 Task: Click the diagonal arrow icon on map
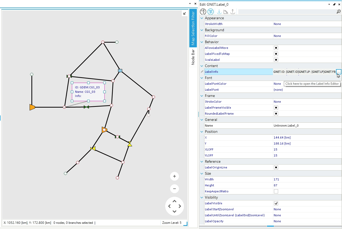[185, 14]
